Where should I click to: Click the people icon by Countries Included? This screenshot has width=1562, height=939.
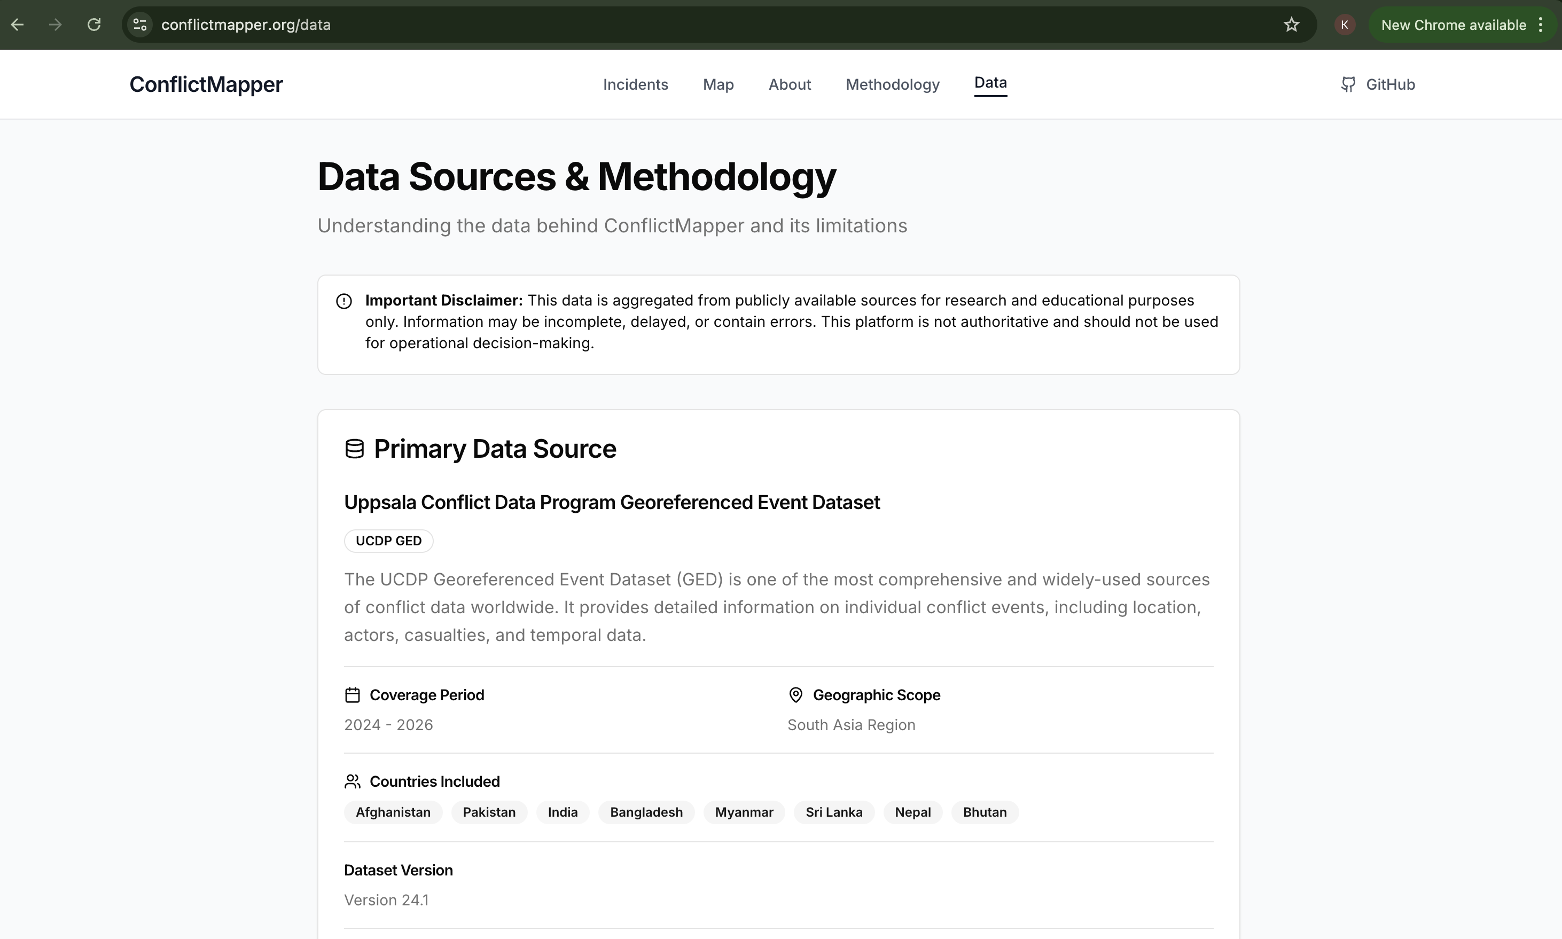[353, 781]
